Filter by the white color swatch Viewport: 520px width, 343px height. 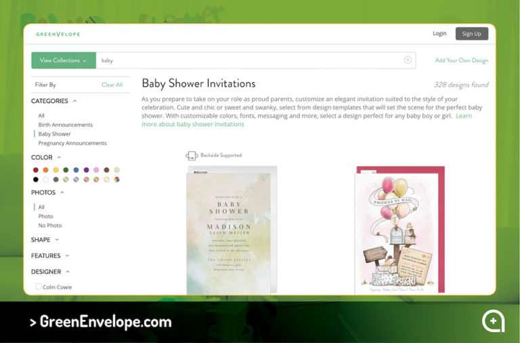[46, 180]
